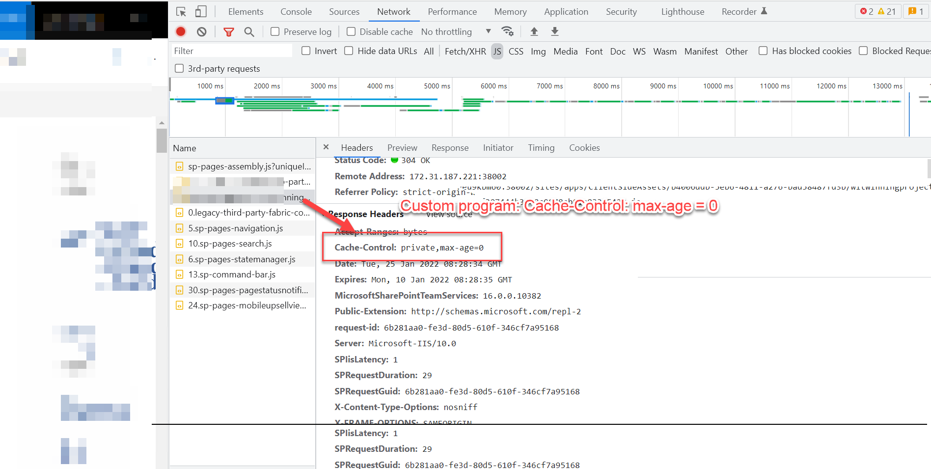
Task: Filter requests by CSS type
Action: [x=516, y=51]
